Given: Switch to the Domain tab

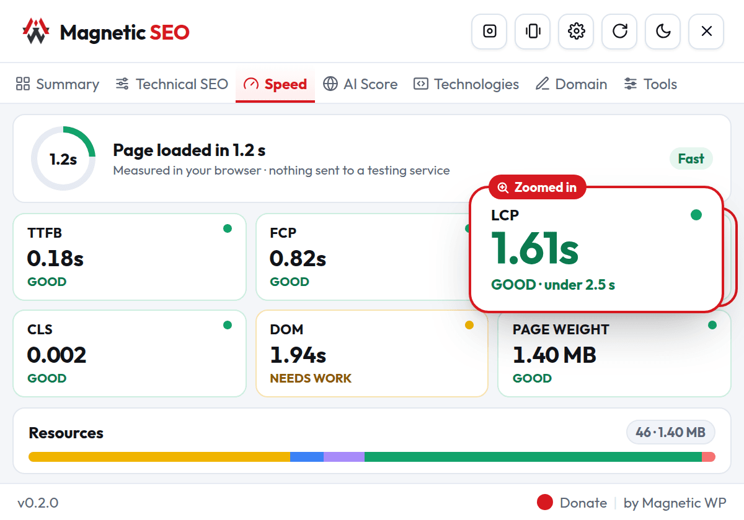Looking at the screenshot, I should pos(571,84).
